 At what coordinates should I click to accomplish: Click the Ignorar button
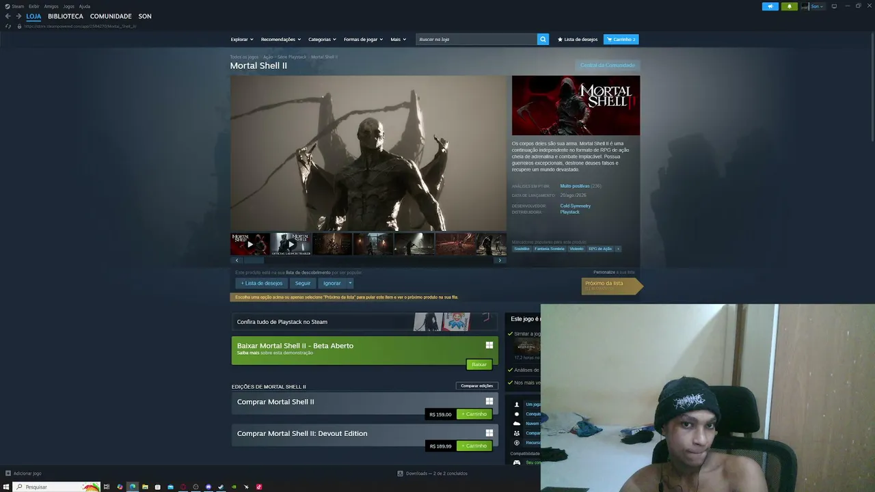point(332,283)
